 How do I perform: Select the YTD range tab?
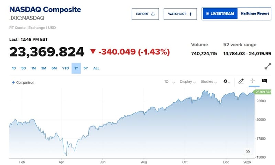tap(65, 68)
